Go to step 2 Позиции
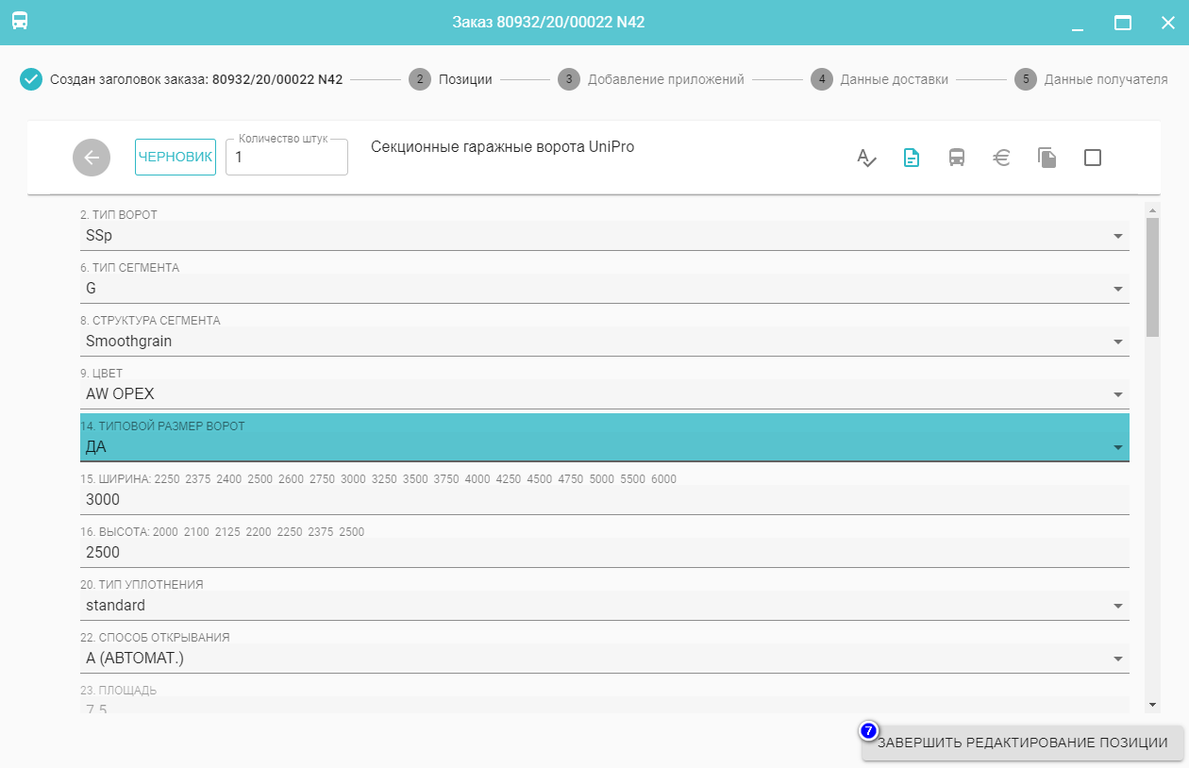Image resolution: width=1189 pixels, height=768 pixels. click(450, 79)
